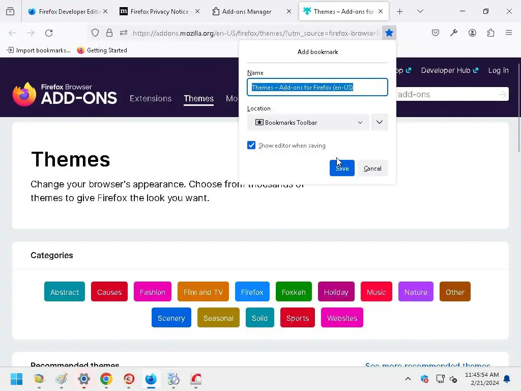Click Import bookmarks toolbar item
Image resolution: width=521 pixels, height=391 pixels.
39,50
